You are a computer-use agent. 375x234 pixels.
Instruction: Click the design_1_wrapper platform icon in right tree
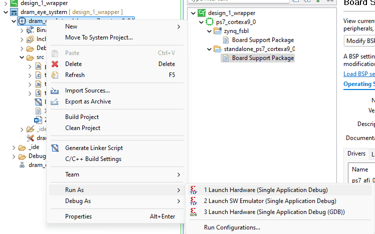click(x=201, y=13)
